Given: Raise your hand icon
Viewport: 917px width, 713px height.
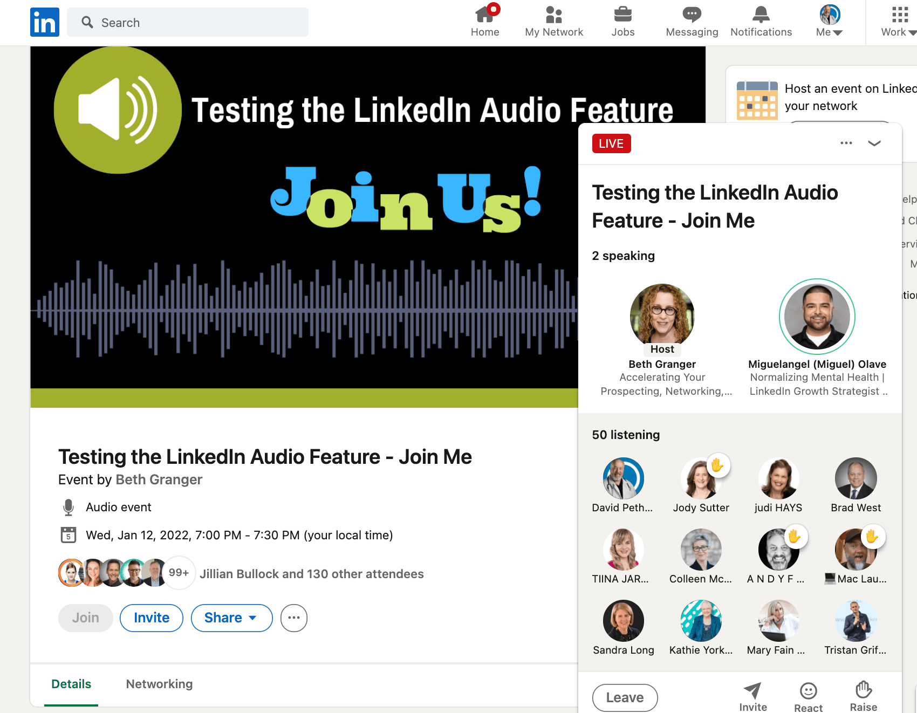Looking at the screenshot, I should pos(864,690).
